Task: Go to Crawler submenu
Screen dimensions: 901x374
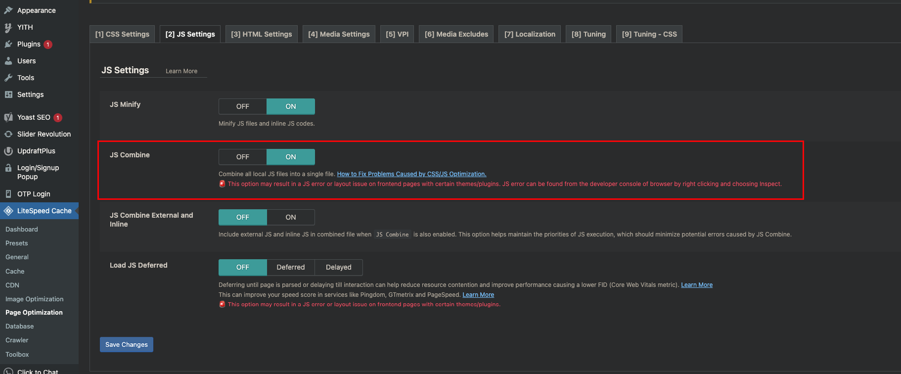Action: coord(17,340)
